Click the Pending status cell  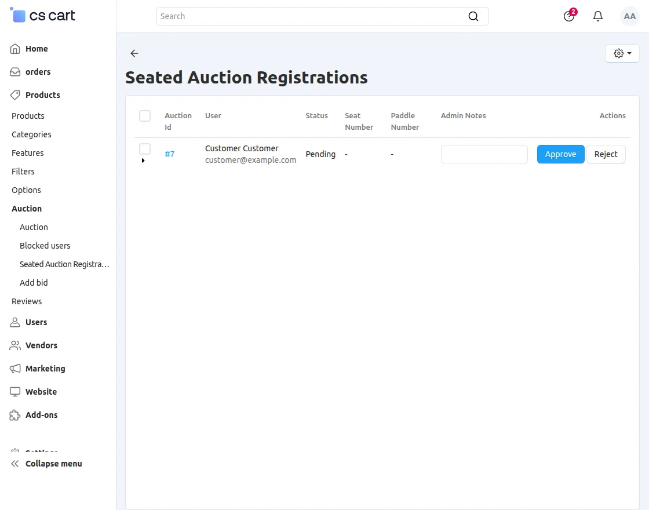click(x=320, y=154)
